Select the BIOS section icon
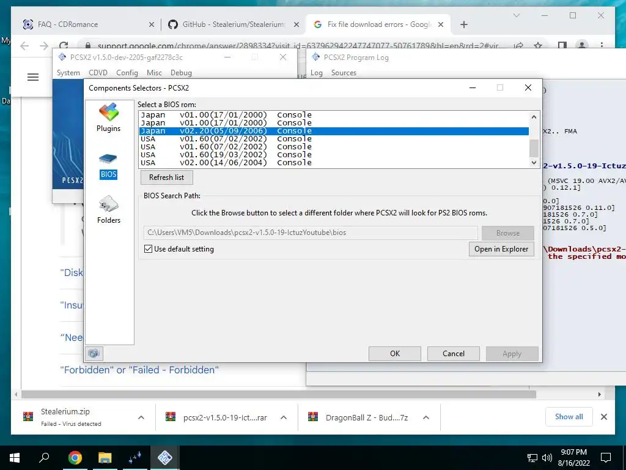Image resolution: width=626 pixels, height=470 pixels. (x=108, y=166)
